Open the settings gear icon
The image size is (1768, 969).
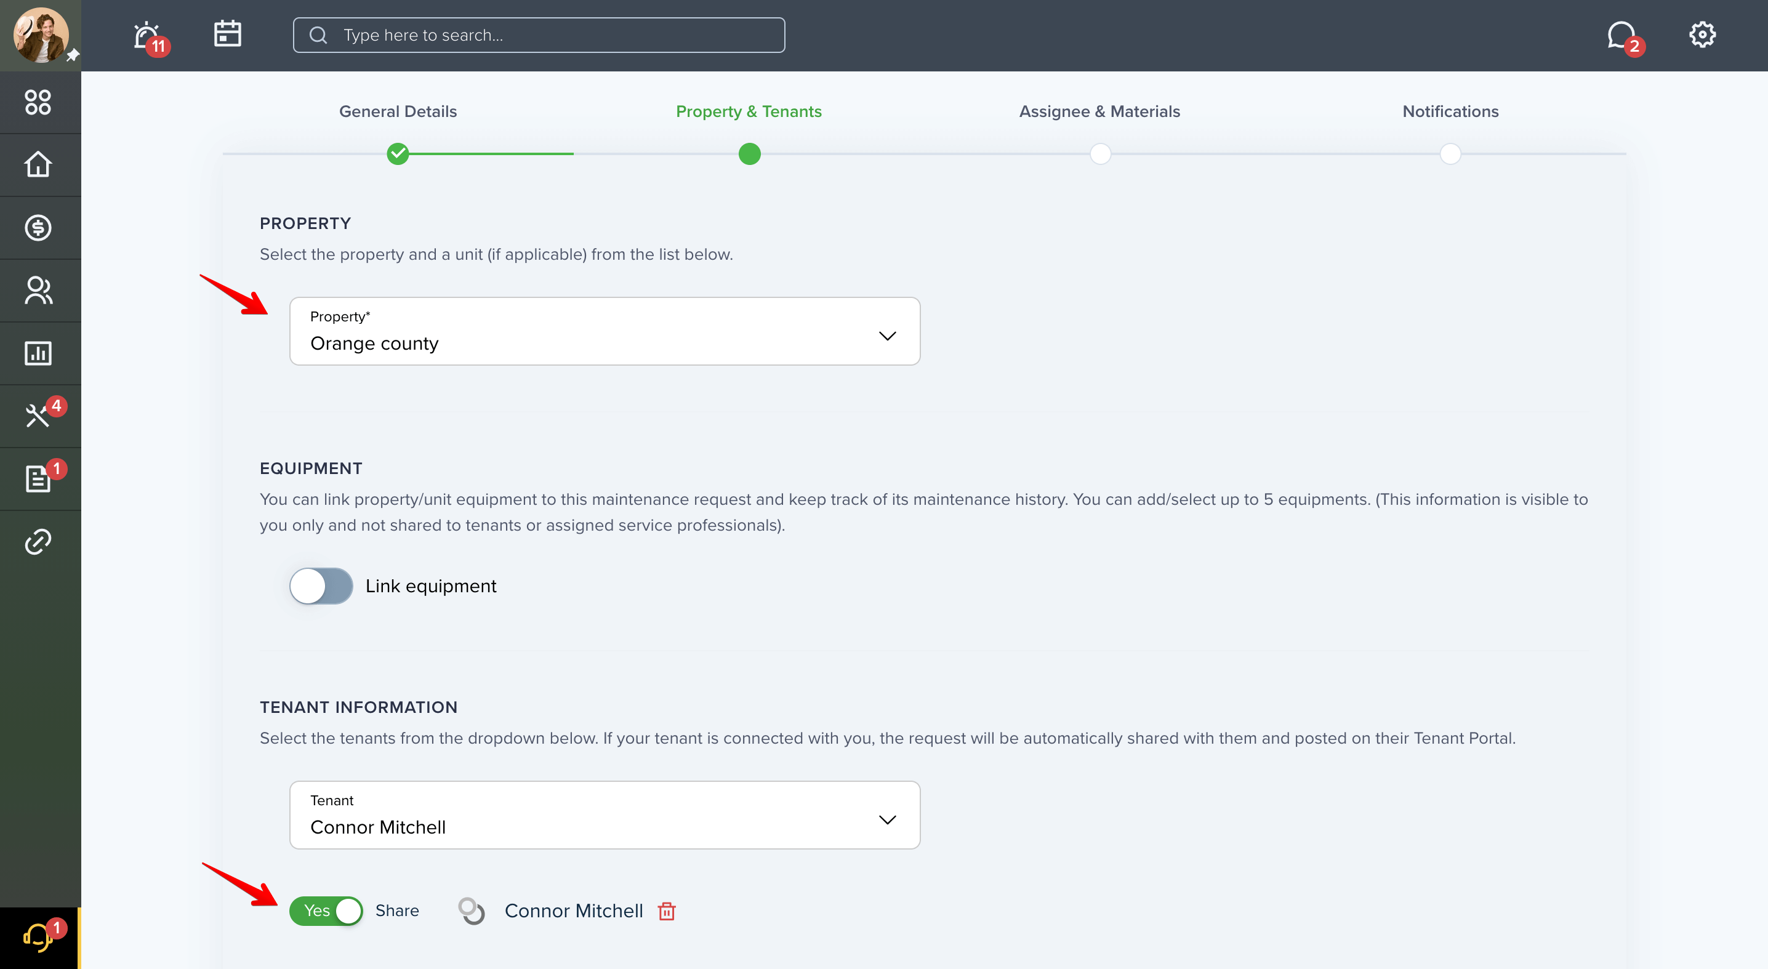(x=1702, y=34)
